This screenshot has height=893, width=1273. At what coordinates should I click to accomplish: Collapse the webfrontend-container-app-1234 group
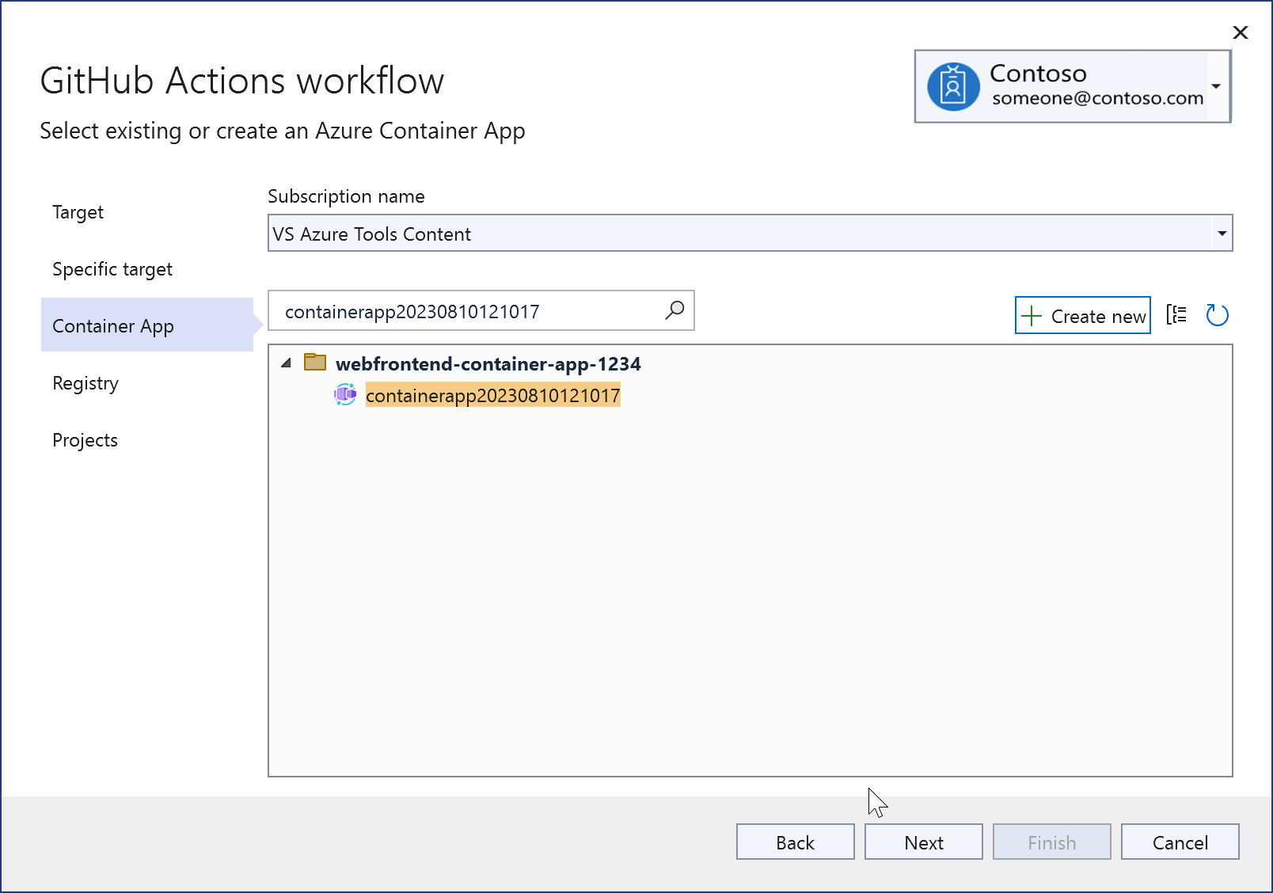(x=287, y=363)
